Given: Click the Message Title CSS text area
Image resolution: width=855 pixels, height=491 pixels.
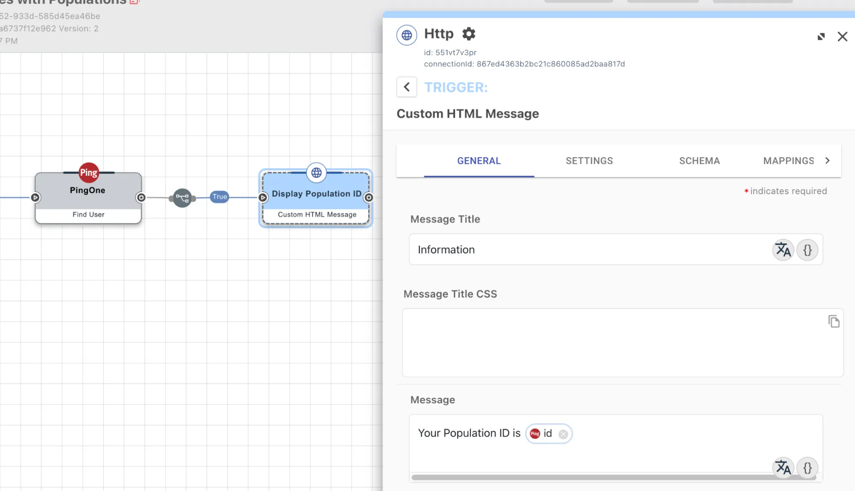Looking at the screenshot, I should pos(623,343).
